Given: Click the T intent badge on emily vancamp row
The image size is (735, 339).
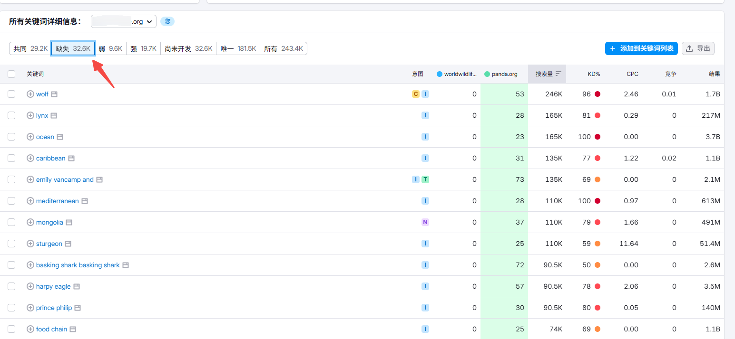Looking at the screenshot, I should 425,179.
